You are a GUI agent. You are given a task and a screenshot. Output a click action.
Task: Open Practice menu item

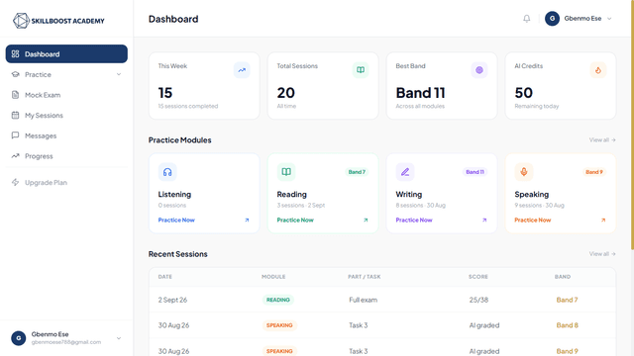66,74
